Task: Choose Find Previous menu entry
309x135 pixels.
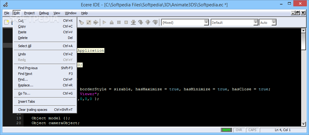Action: pos(45,68)
